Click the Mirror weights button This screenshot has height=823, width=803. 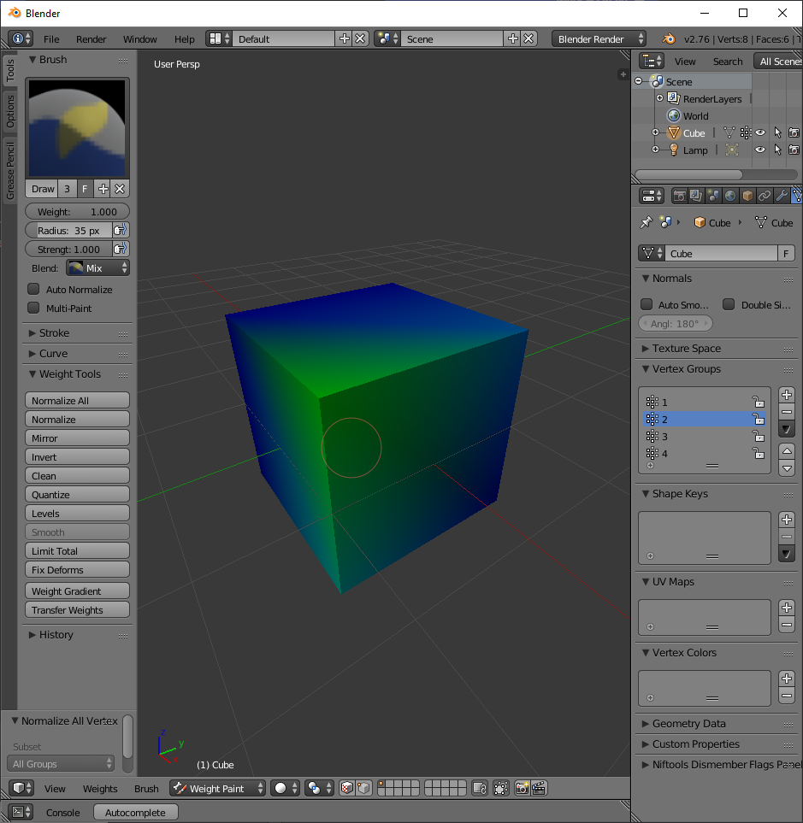point(77,438)
